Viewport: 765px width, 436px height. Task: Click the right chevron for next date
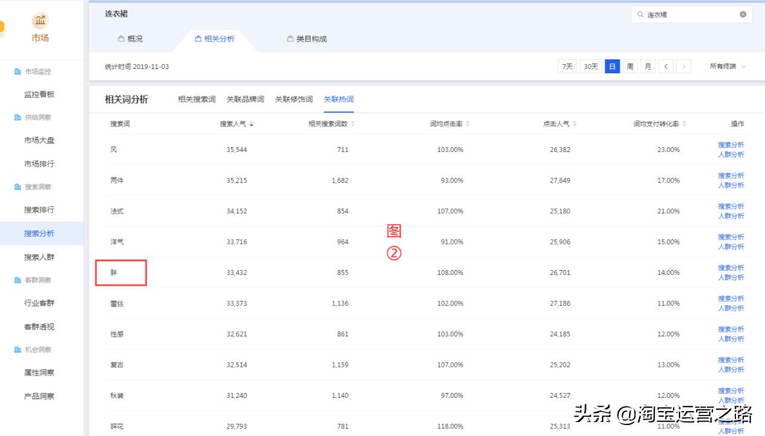click(x=684, y=67)
